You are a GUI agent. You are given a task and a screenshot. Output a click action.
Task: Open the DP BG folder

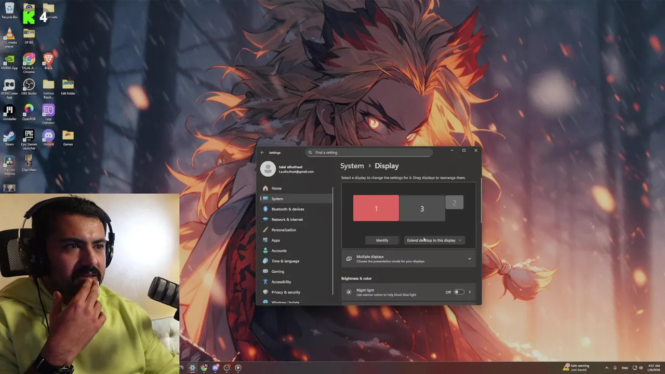point(29,36)
